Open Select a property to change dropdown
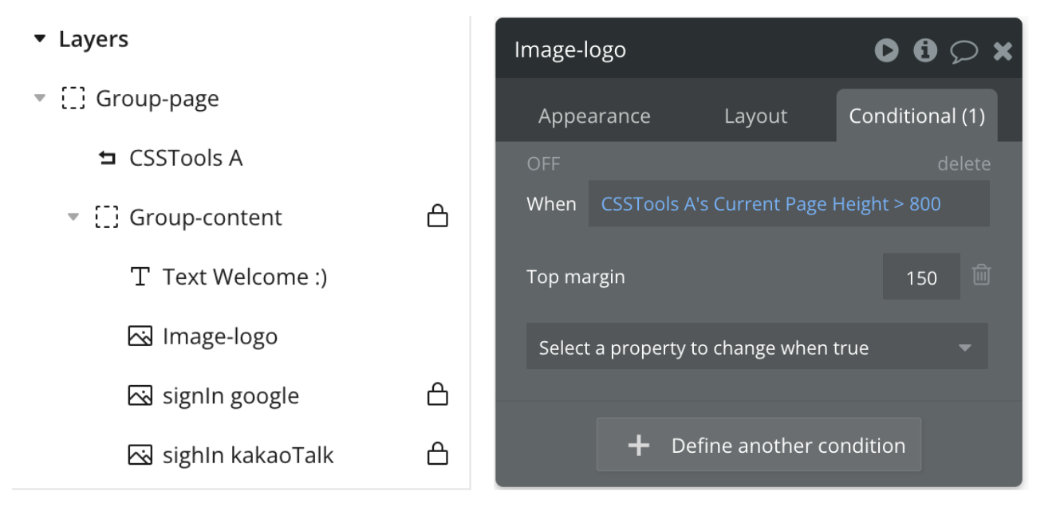This screenshot has height=507, width=1064. (757, 346)
